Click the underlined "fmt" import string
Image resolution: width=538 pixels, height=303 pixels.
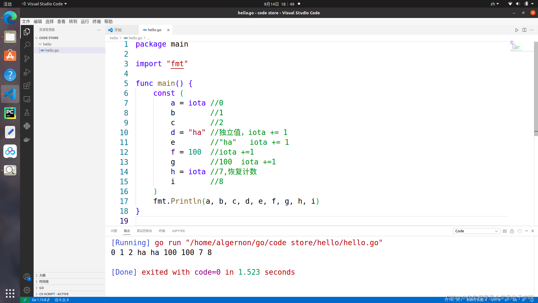177,64
